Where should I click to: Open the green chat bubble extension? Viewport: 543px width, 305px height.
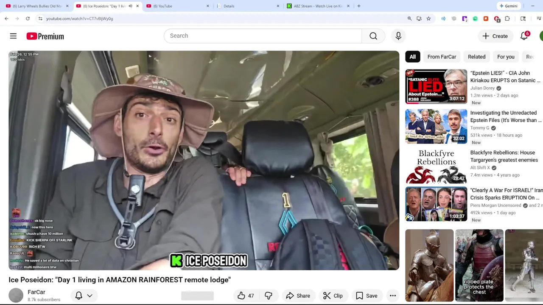(475, 19)
